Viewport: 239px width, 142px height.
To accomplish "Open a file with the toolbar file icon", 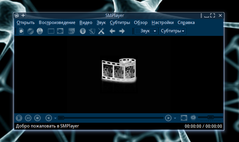I will 21,31.
